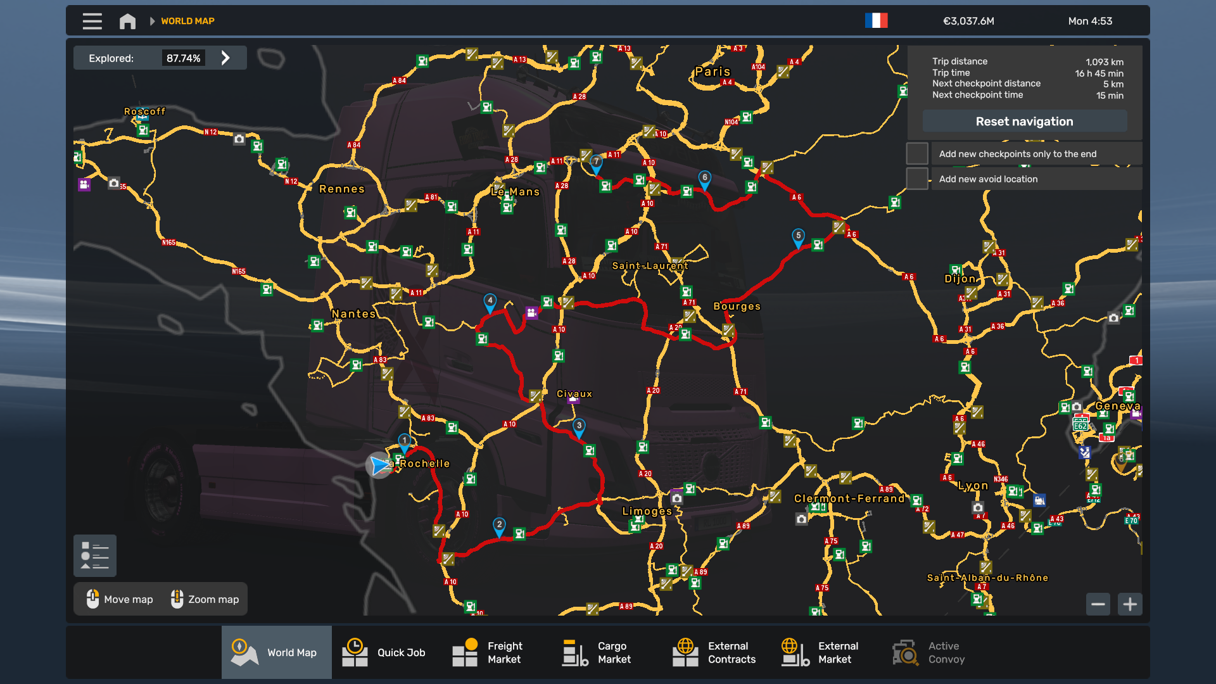Click the camera viewpoint icon below Lyon
Screen dimensions: 1216x684
(978, 507)
